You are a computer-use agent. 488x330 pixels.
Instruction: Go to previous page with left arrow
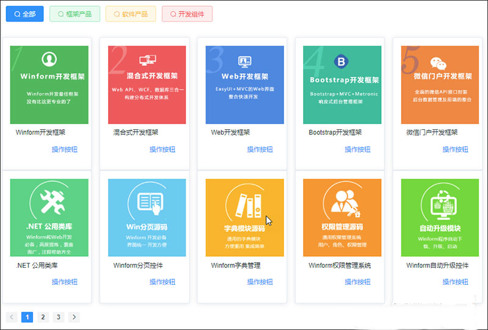[x=12, y=317]
